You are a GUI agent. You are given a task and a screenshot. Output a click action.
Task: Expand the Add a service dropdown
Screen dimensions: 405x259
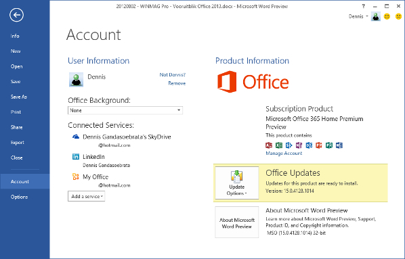(x=87, y=196)
